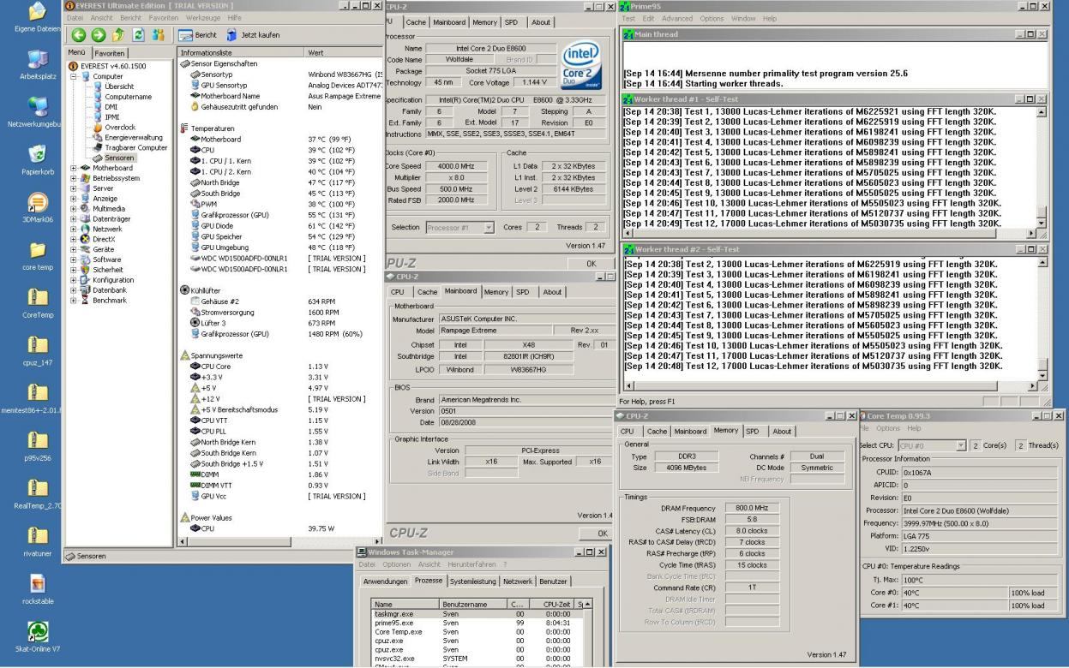This screenshot has height=668, width=1069.
Task: Select the p95v256 desktop archive
Action: point(38,445)
